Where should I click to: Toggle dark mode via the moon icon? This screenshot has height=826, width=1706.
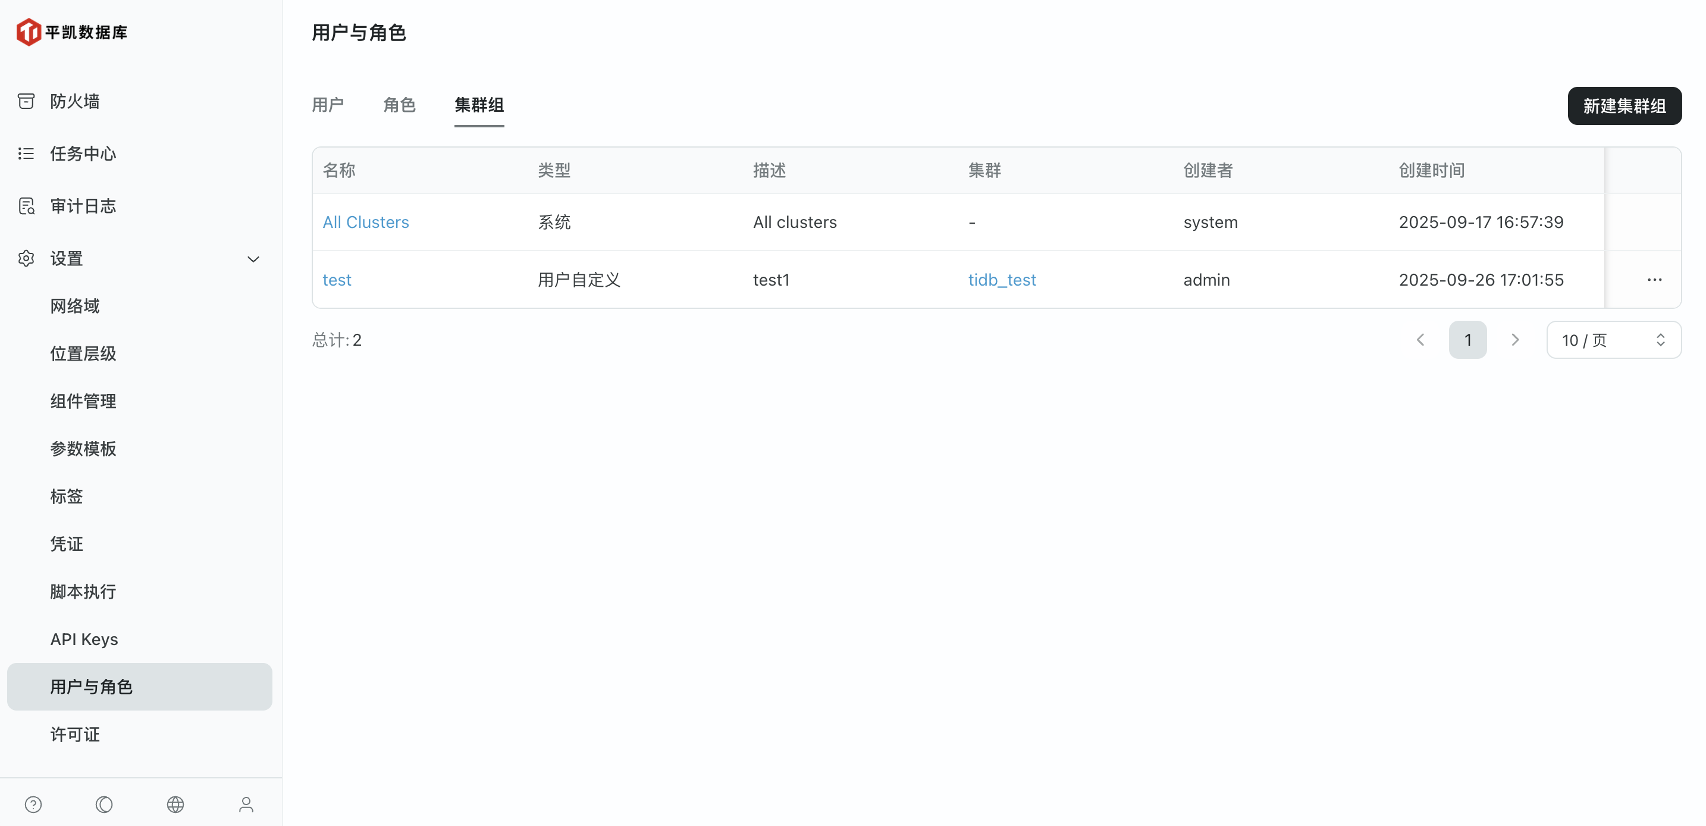pyautogui.click(x=104, y=804)
